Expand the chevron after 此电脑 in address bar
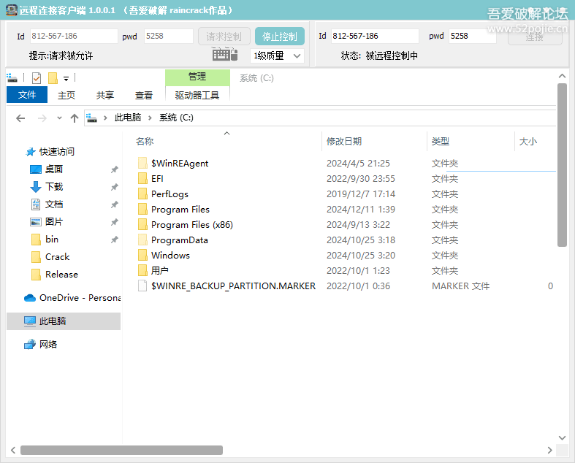This screenshot has width=575, height=463. pyautogui.click(x=150, y=118)
